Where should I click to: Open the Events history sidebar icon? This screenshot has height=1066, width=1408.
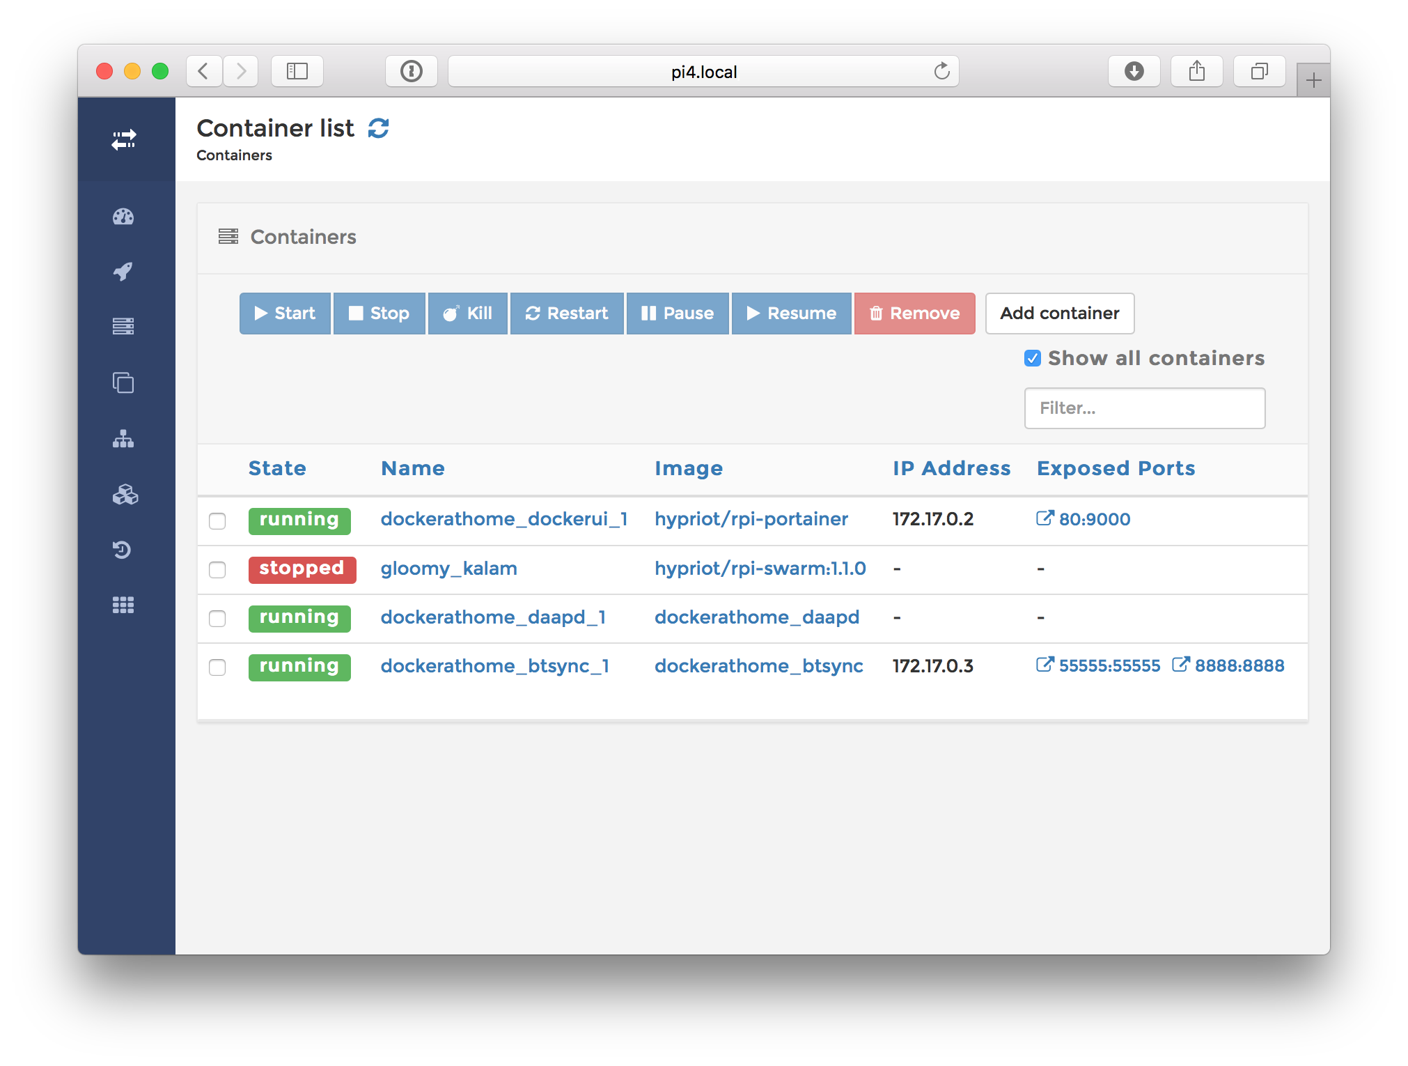123,550
